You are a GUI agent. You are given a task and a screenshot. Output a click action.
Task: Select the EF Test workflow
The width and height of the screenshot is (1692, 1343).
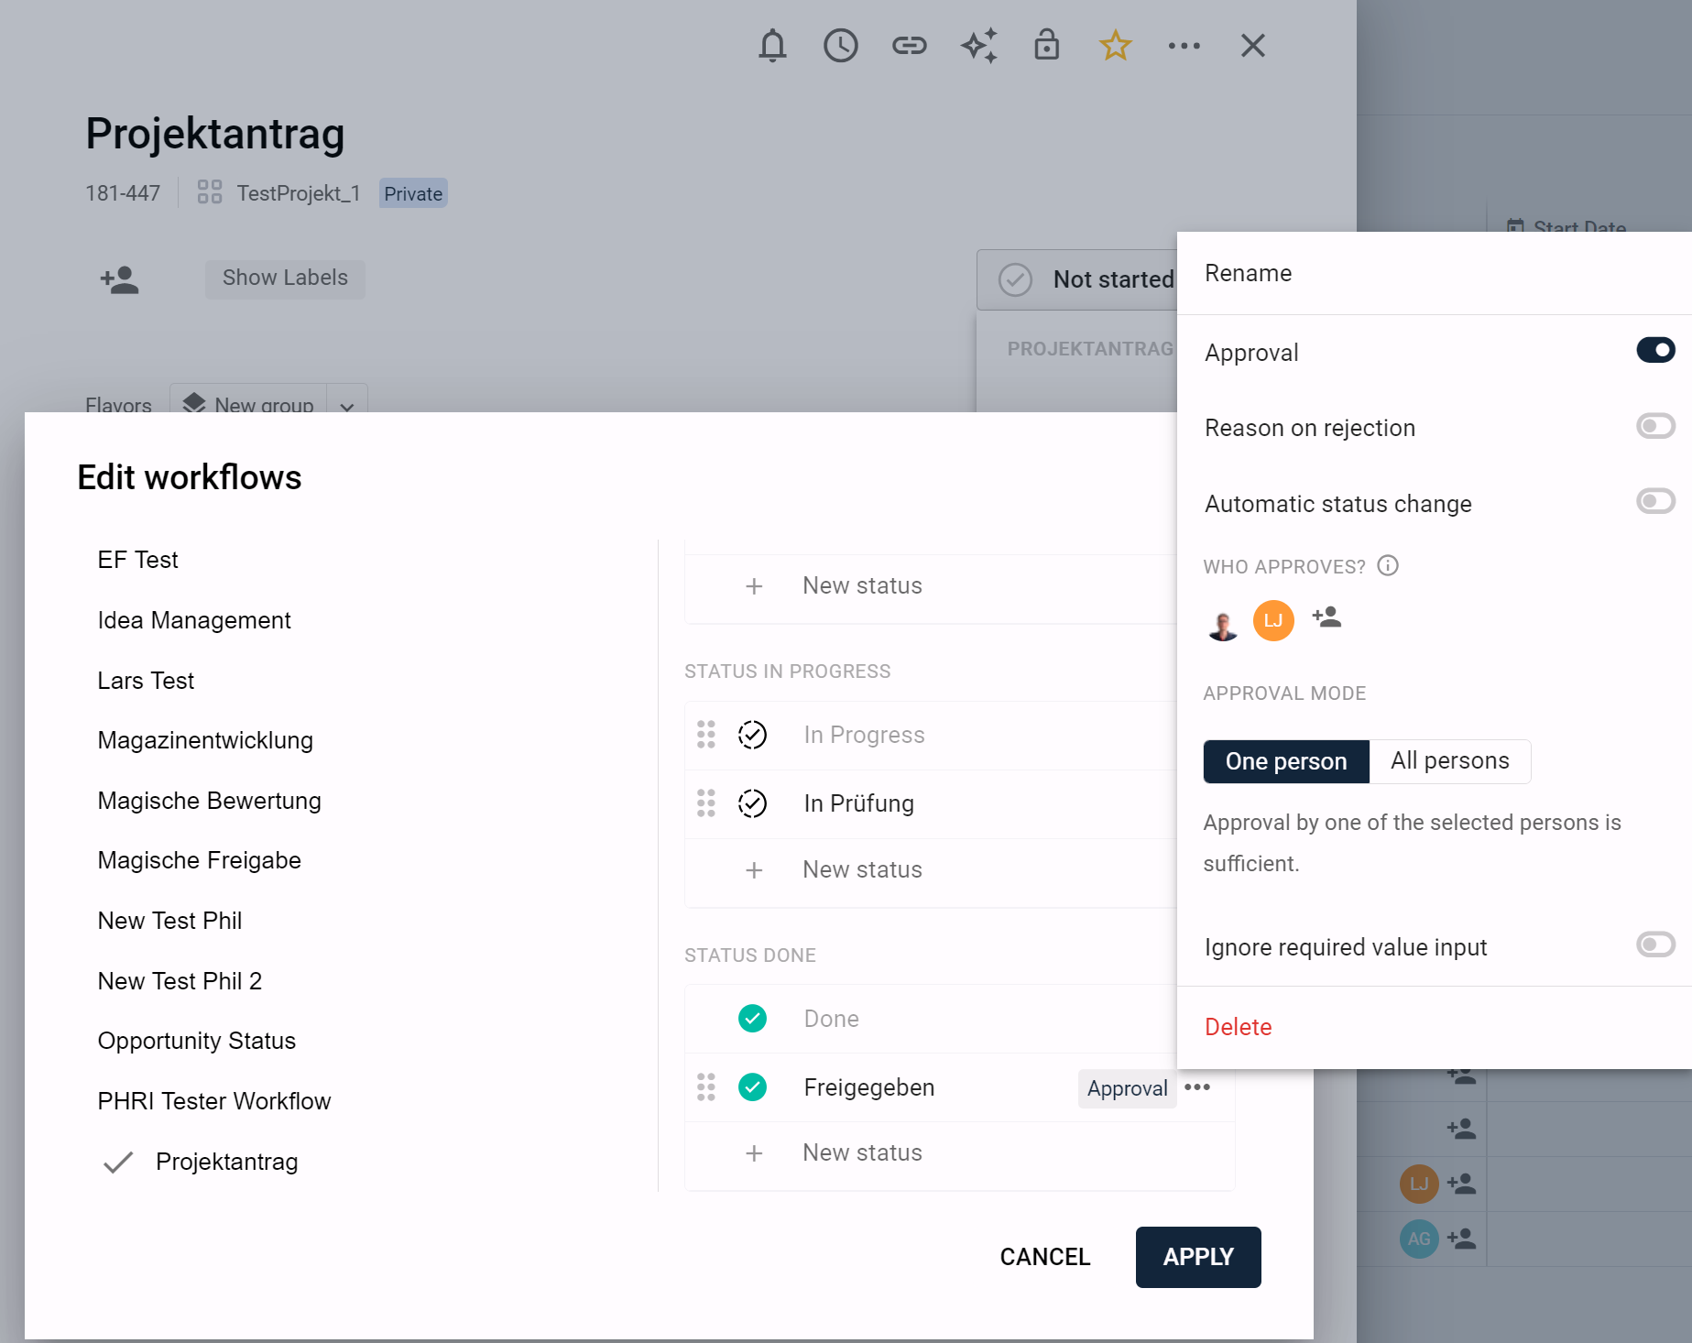point(137,560)
